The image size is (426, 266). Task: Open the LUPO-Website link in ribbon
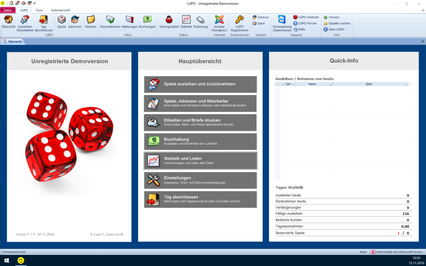click(x=306, y=17)
